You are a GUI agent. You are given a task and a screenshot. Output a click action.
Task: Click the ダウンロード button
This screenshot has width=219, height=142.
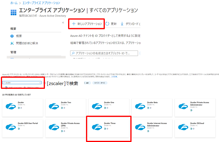point(130,24)
